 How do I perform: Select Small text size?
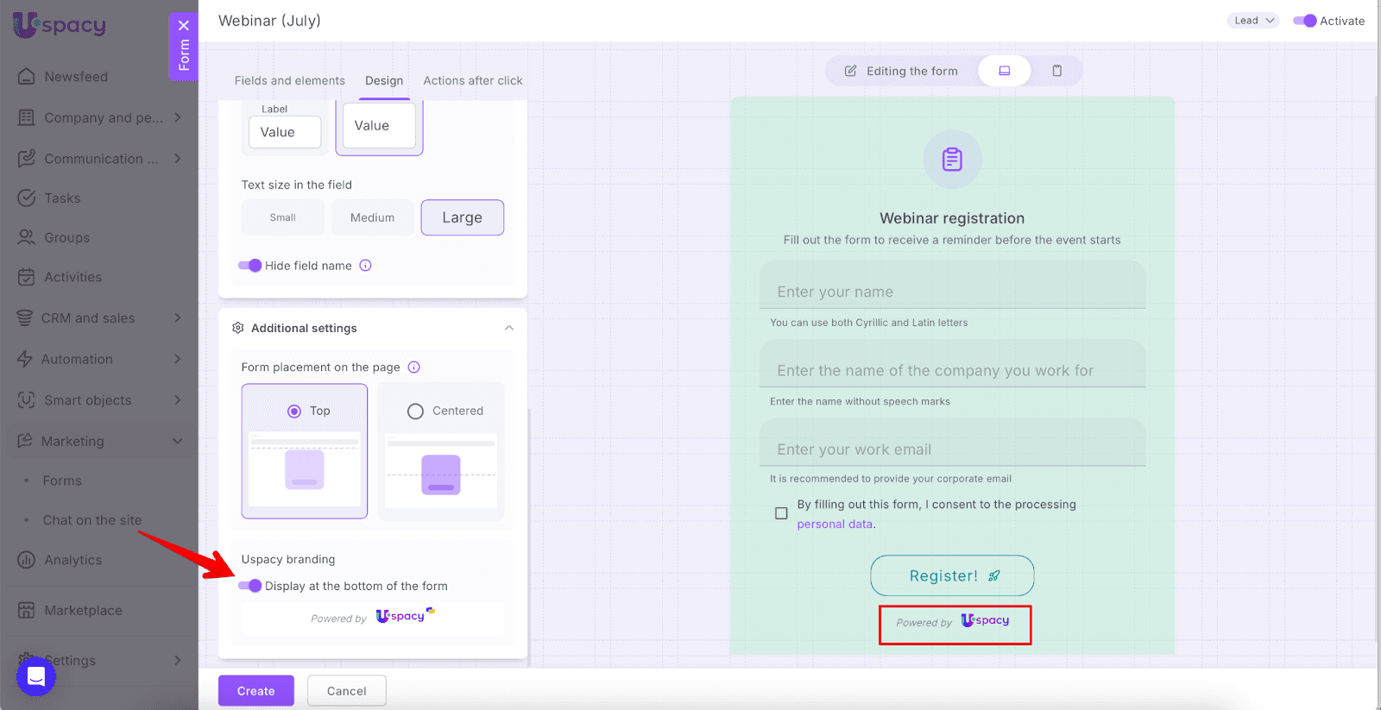tap(283, 217)
